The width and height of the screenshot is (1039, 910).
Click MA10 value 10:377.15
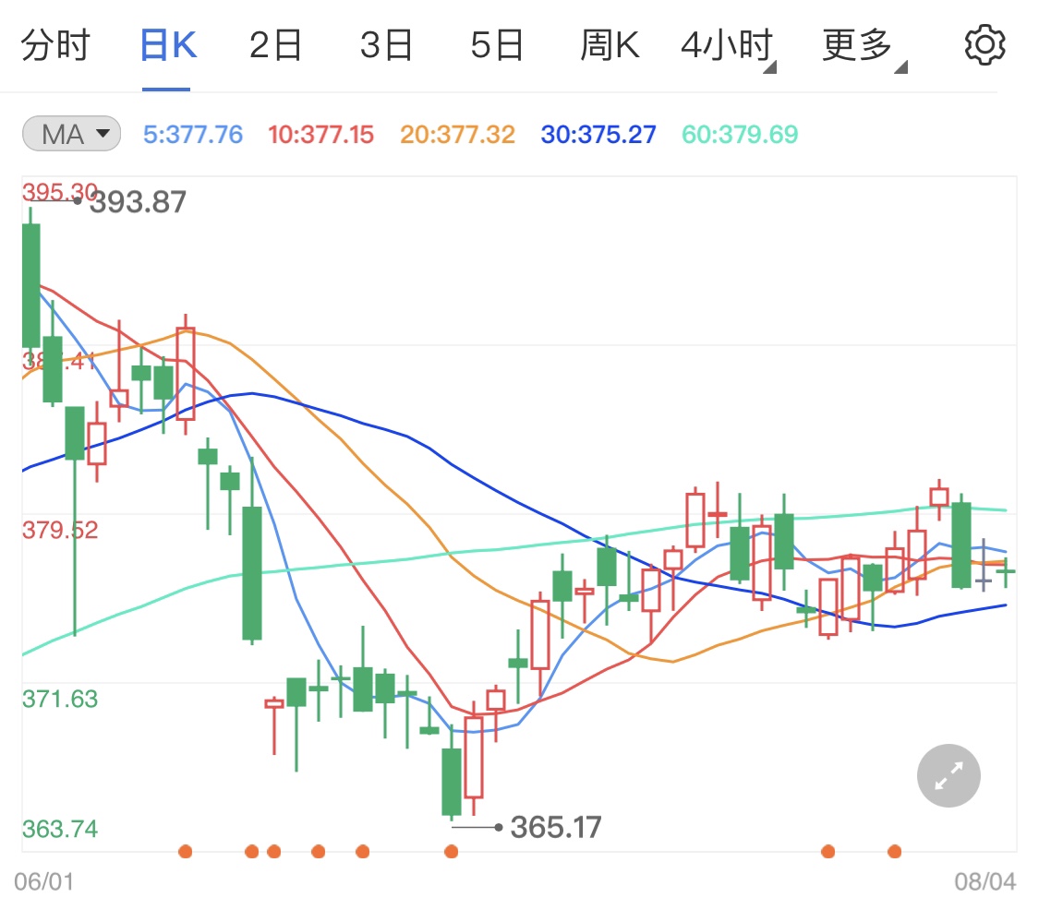point(320,135)
